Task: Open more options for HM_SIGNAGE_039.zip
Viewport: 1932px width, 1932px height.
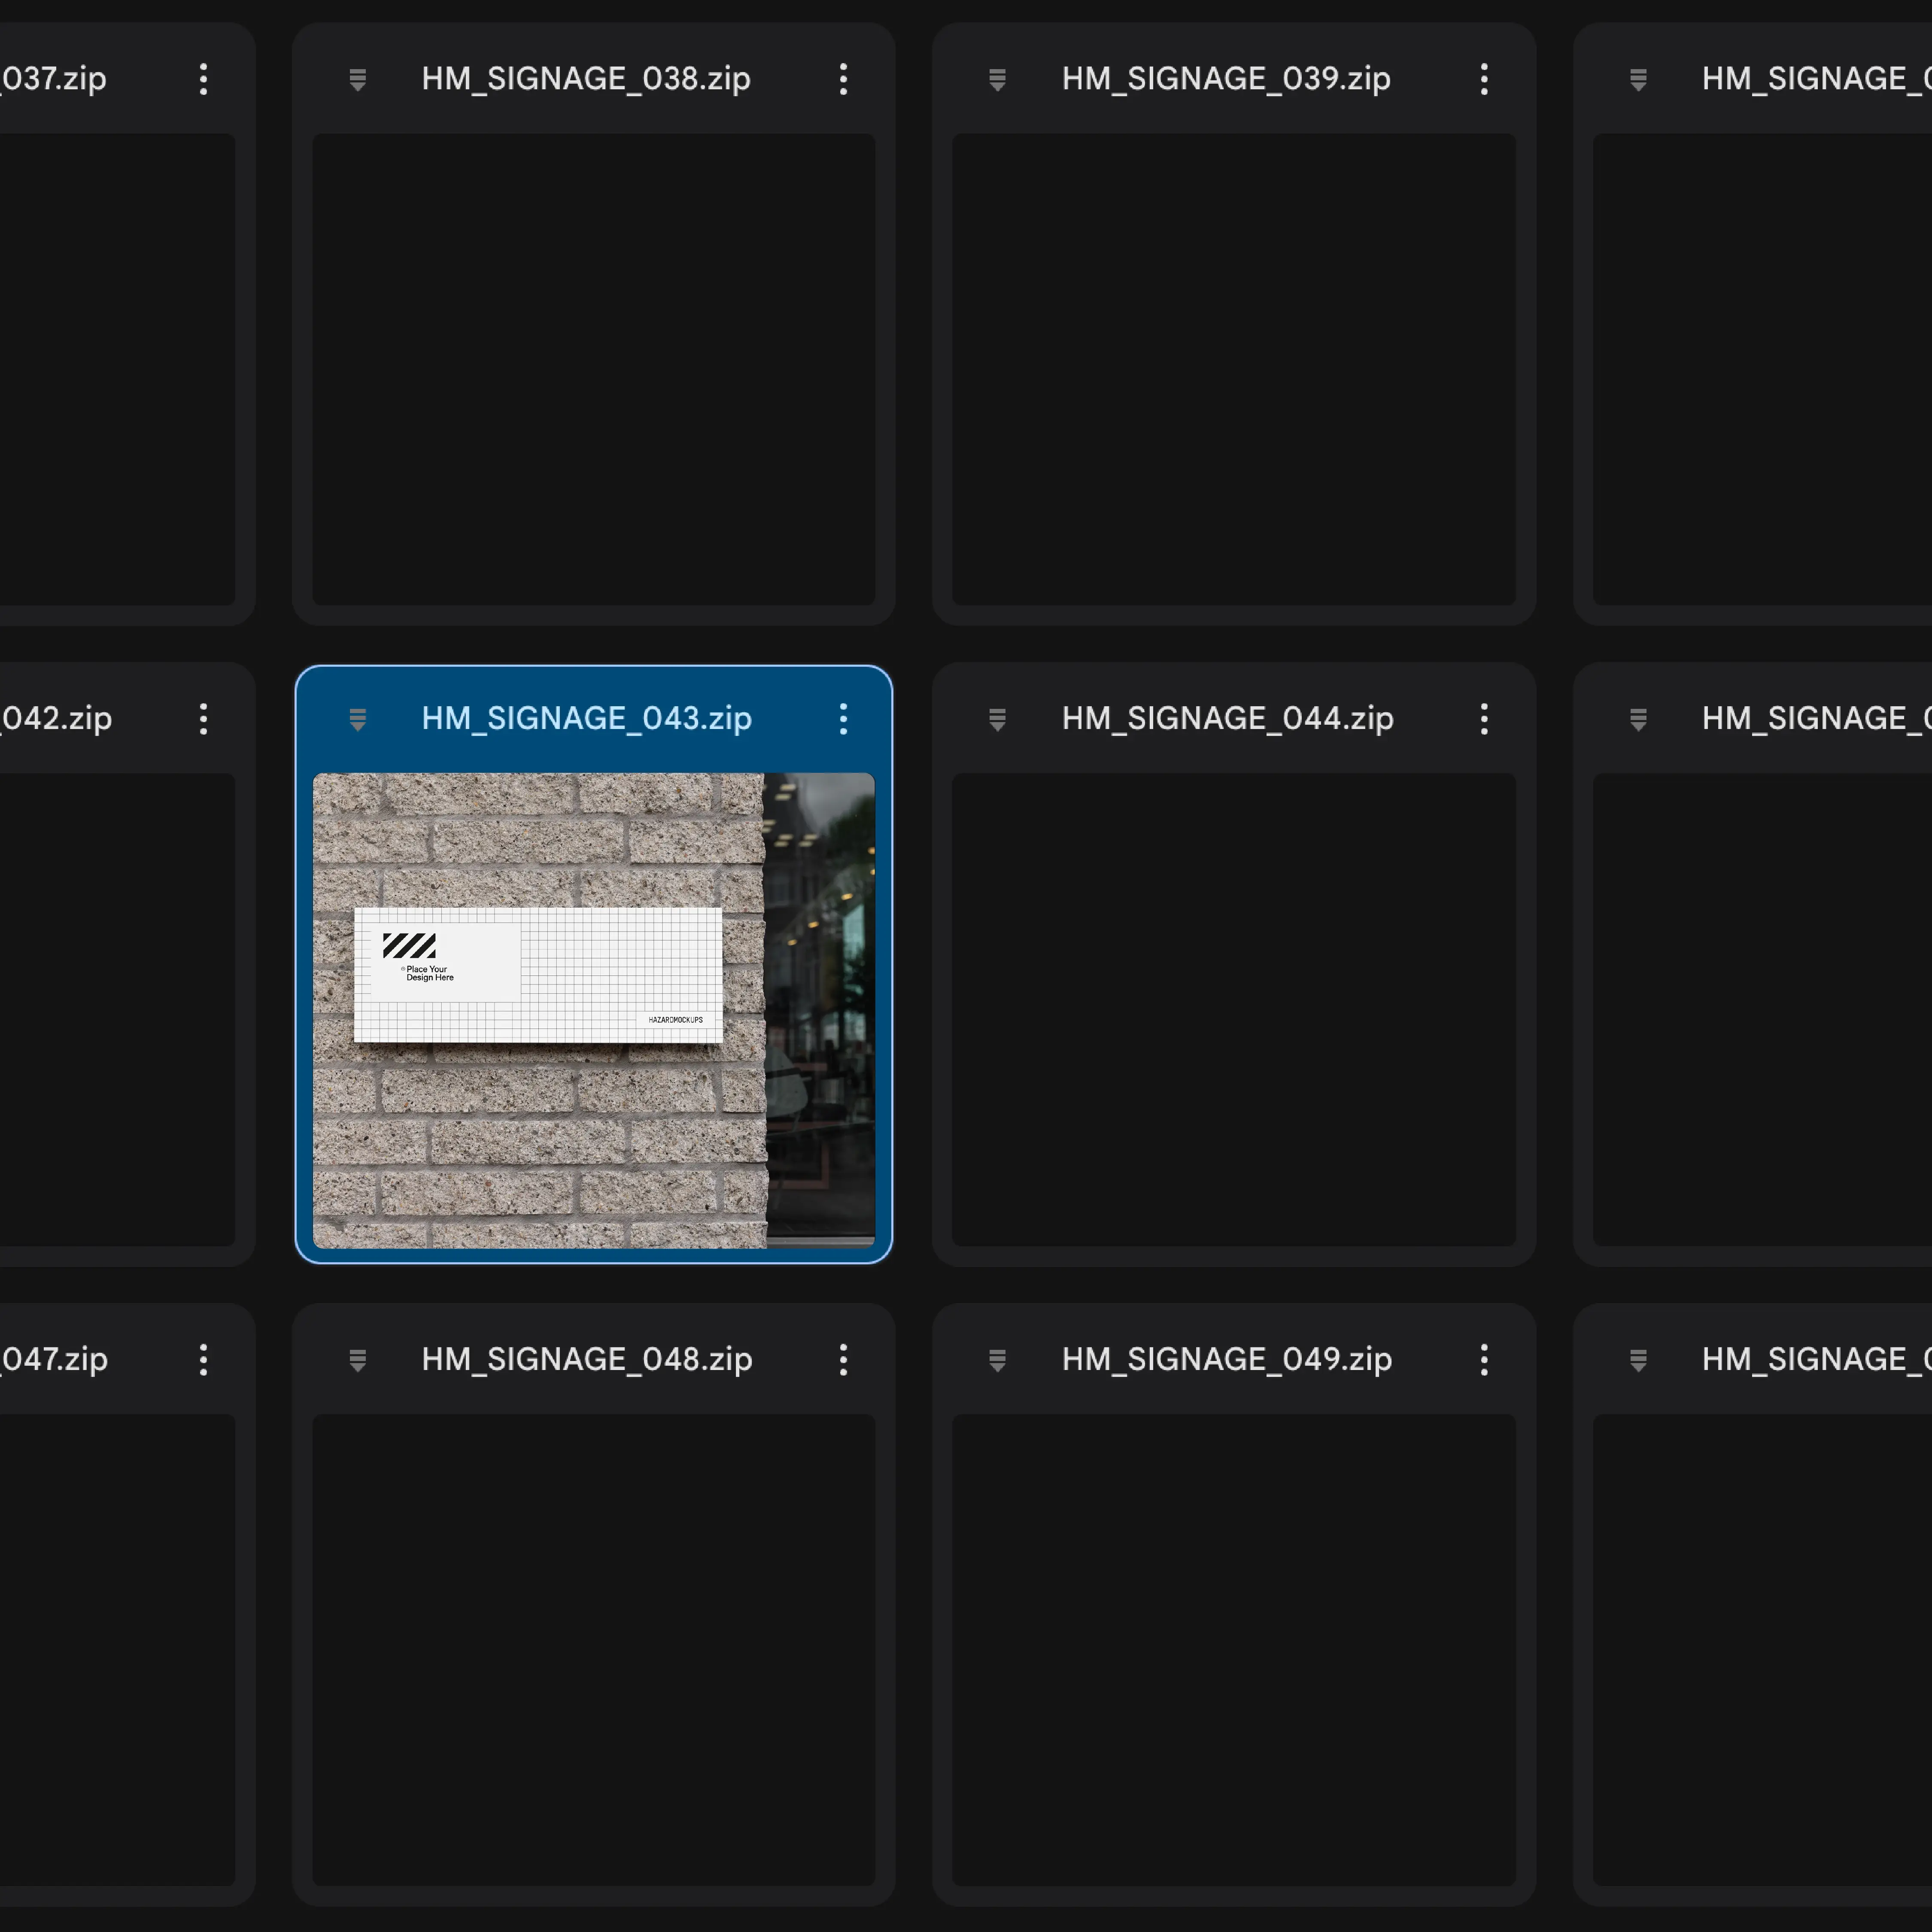Action: click(x=1484, y=79)
